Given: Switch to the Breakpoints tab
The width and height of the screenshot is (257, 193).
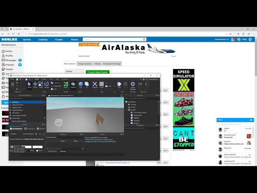Looking at the screenshot, I should 52,151.
